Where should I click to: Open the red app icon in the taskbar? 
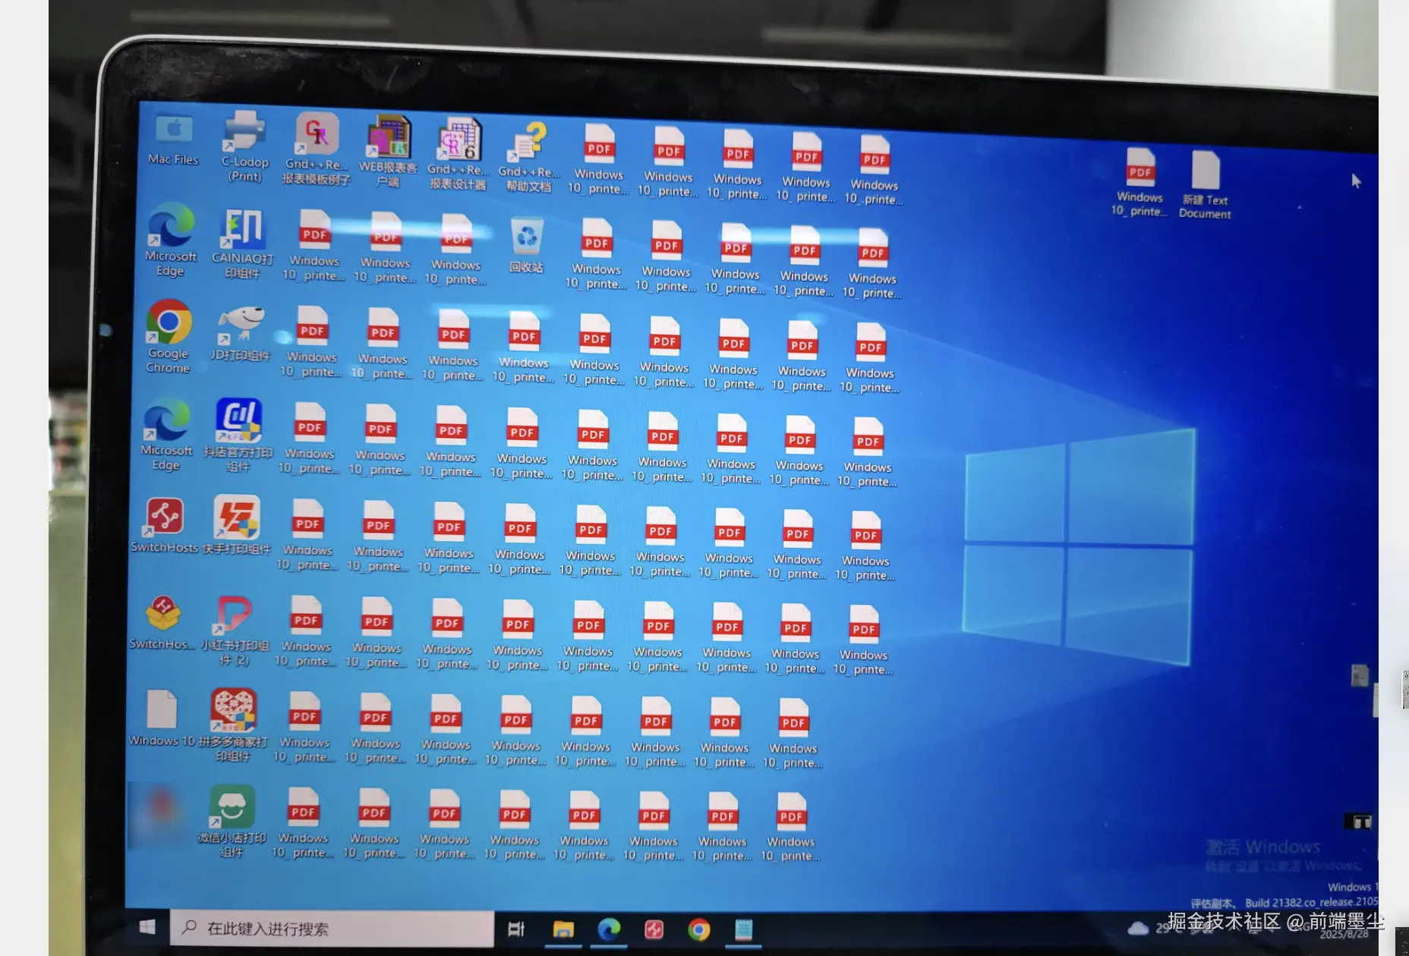pyautogui.click(x=654, y=929)
